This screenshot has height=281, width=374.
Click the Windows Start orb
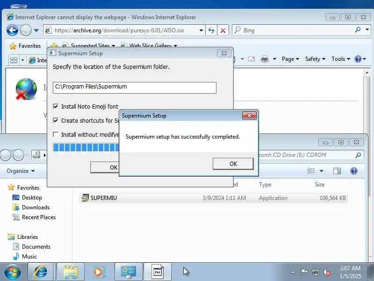(x=13, y=272)
